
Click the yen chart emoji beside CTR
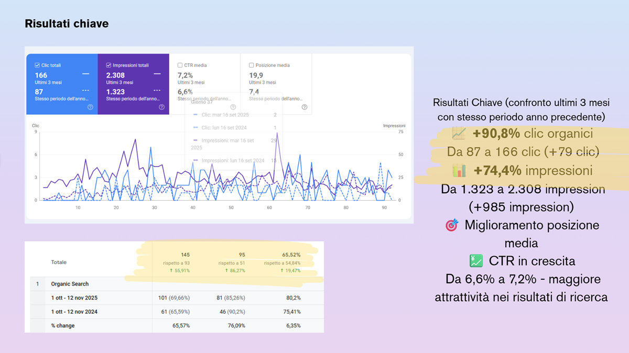(476, 261)
